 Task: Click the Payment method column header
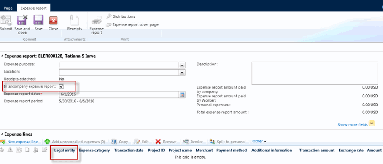(x=232, y=151)
